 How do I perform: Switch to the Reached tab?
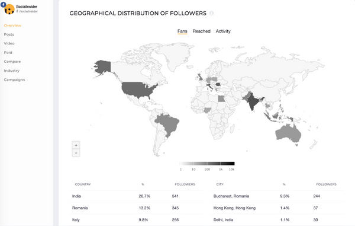pos(202,31)
